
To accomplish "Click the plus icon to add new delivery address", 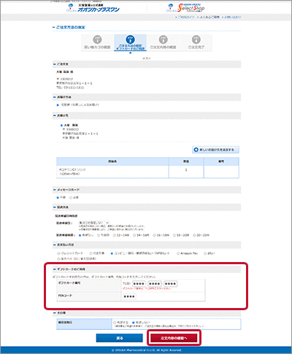I will tap(196, 150).
